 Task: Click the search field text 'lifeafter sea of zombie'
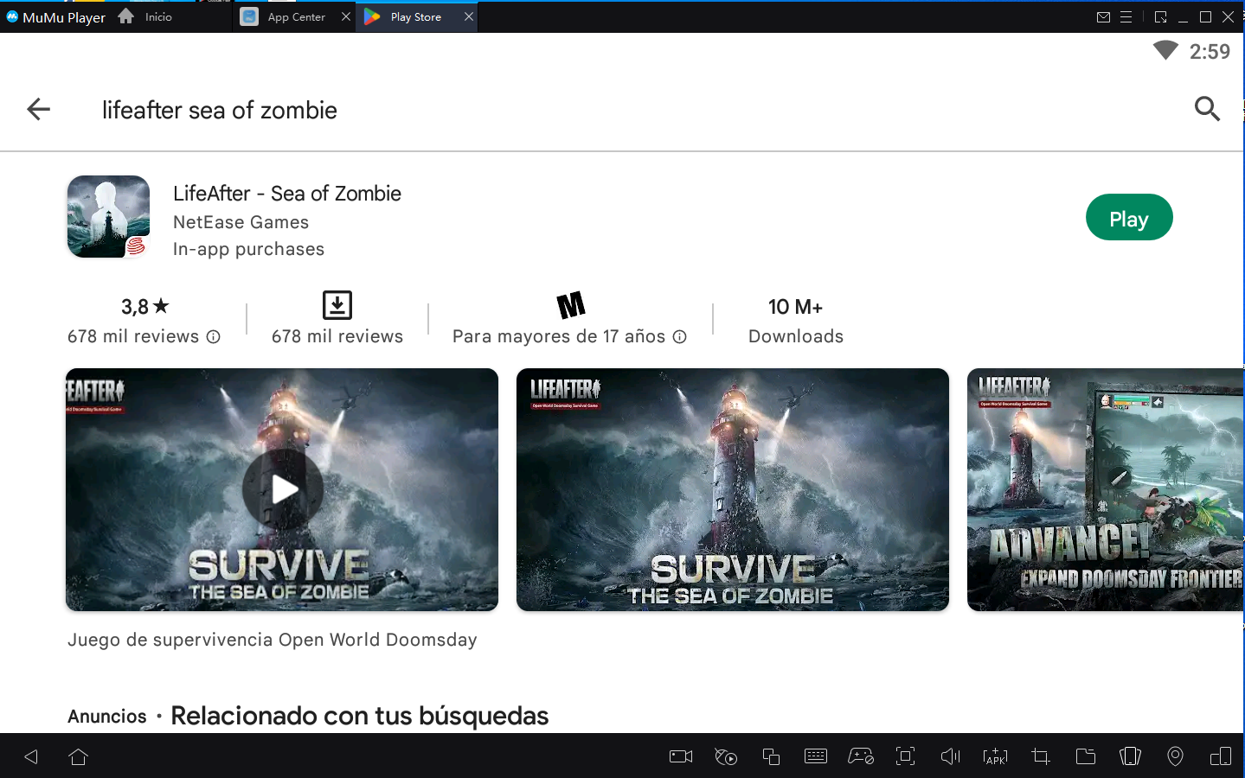click(x=220, y=110)
